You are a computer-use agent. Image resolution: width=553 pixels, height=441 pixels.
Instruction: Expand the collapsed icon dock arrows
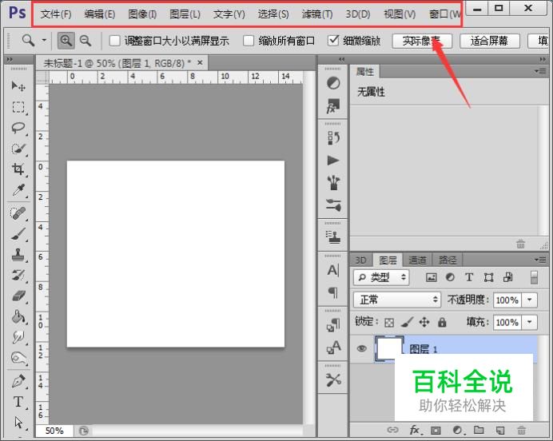point(341,59)
